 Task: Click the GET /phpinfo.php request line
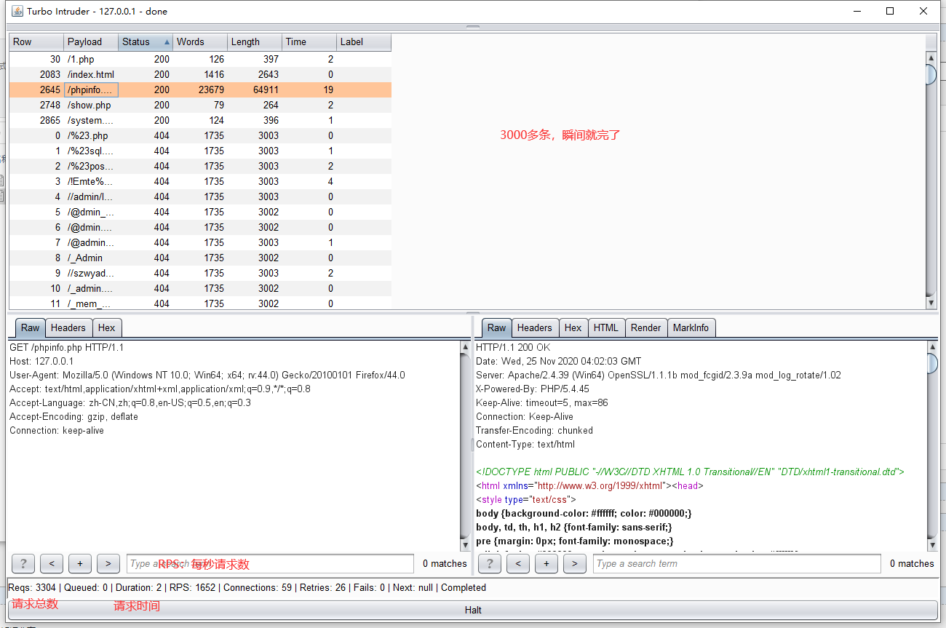click(67, 347)
